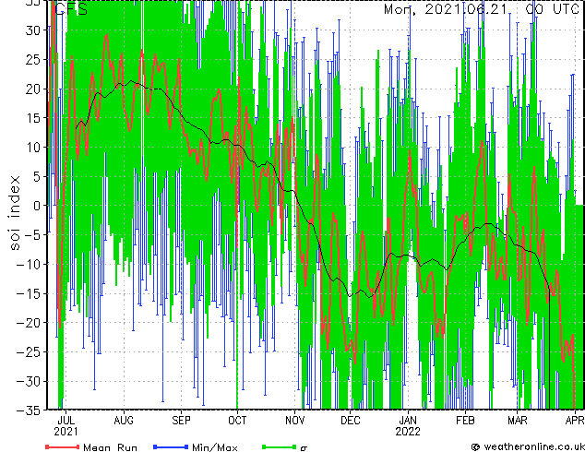The height and width of the screenshot is (452, 585).
Task: Click the 20 y-axis value
Action: 33,89
